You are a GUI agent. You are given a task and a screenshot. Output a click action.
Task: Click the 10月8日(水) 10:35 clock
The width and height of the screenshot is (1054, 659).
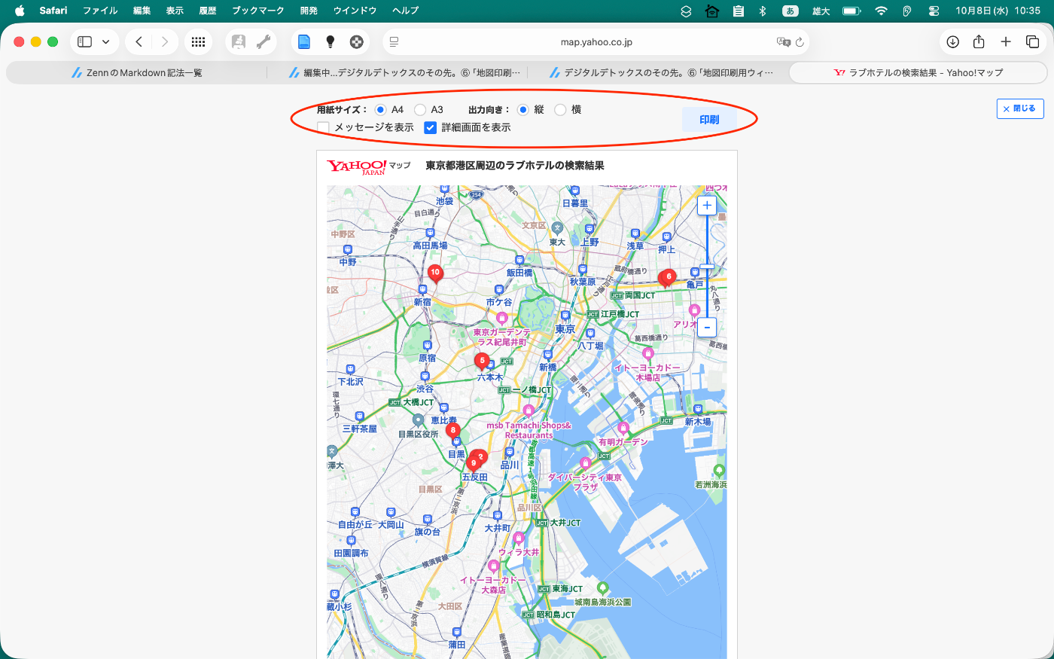[x=998, y=11]
